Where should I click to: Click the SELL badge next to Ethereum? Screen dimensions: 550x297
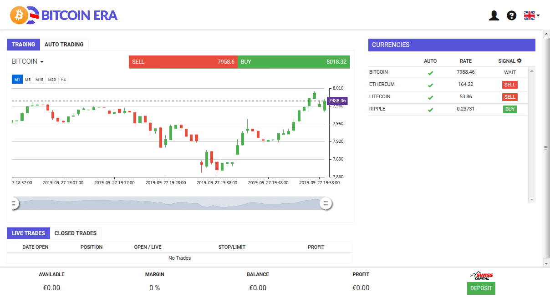[x=509, y=85]
